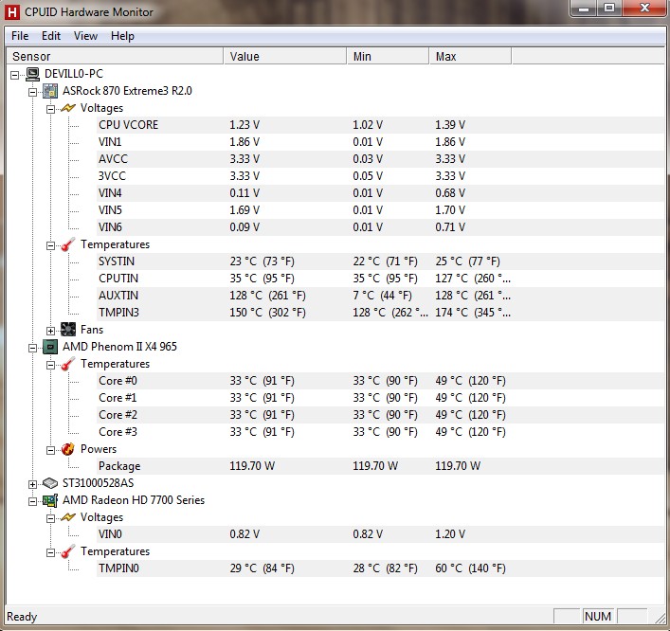
Task: Click the Max column header
Action: [x=469, y=57]
